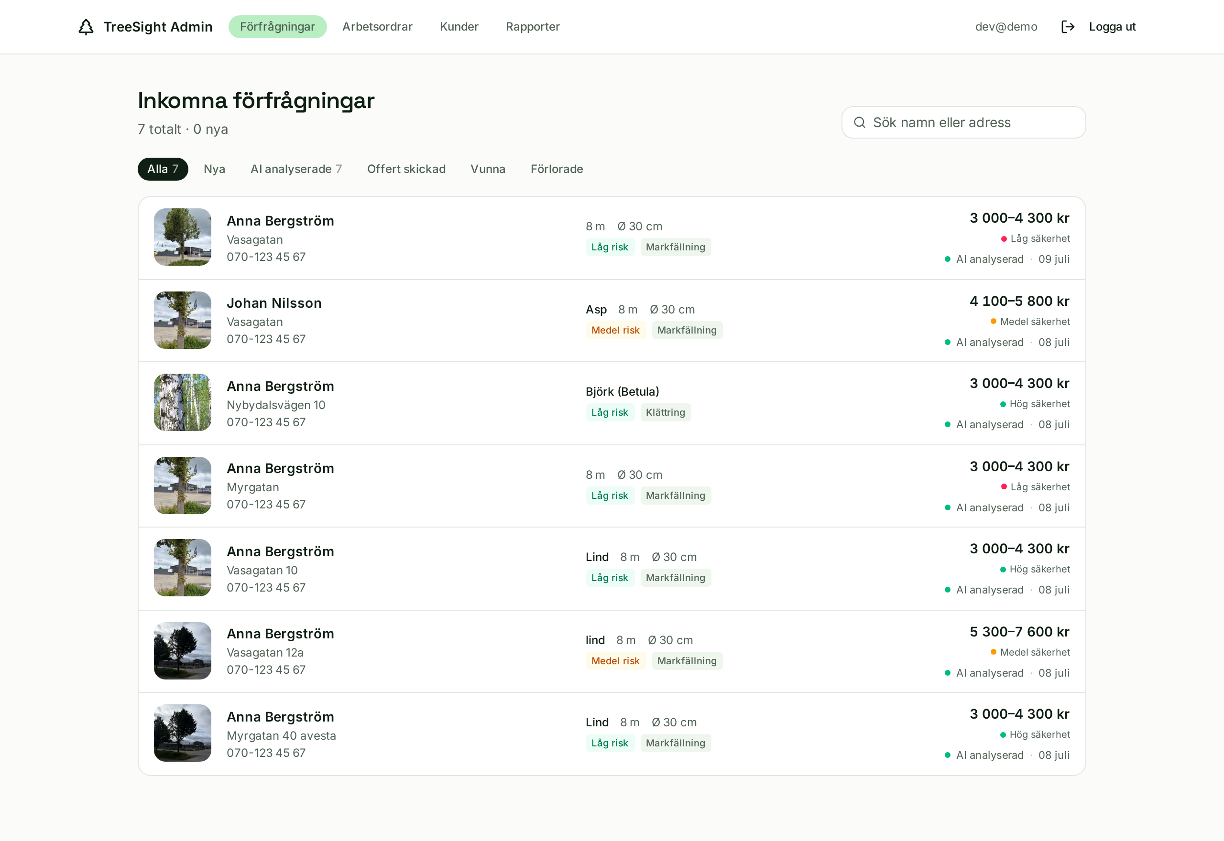Viewport: 1224px width, 841px height.
Task: Click the Björk (Betula) species label
Action: click(622, 391)
